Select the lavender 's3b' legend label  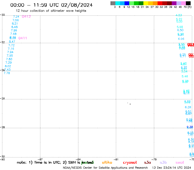pos(163,162)
